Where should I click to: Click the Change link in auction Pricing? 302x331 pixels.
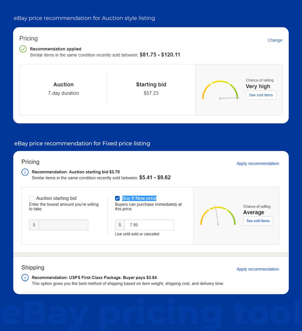[x=275, y=40]
